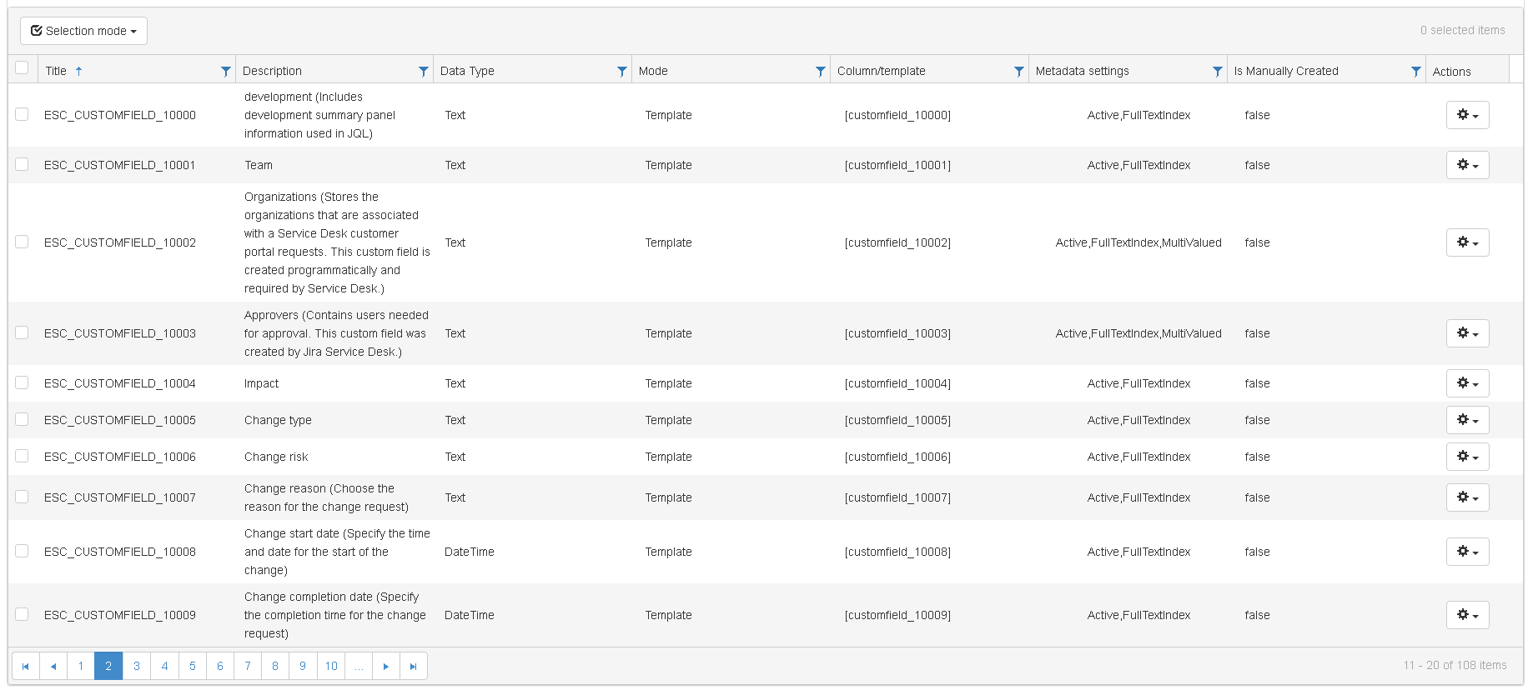Open the filter for the Title column
Image resolution: width=1533 pixels, height=690 pixels.
point(225,72)
